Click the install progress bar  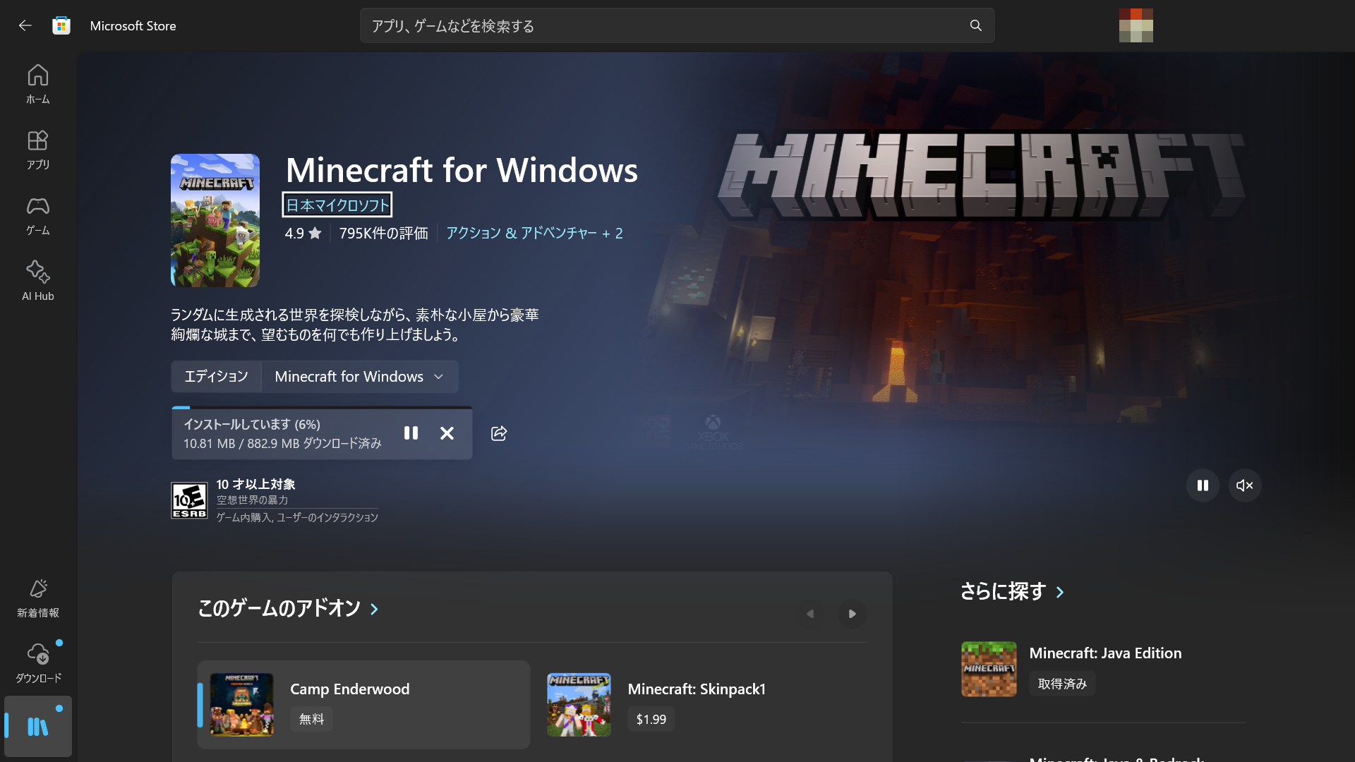click(321, 409)
